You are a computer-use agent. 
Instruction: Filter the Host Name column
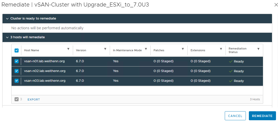click(68, 49)
